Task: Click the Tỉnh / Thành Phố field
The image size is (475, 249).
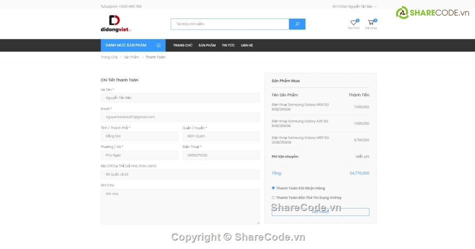Action: [x=139, y=136]
